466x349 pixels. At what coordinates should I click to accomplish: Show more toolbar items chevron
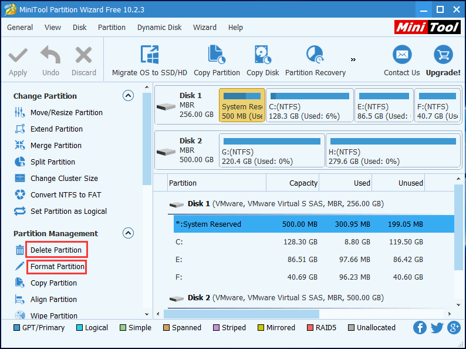click(x=353, y=60)
